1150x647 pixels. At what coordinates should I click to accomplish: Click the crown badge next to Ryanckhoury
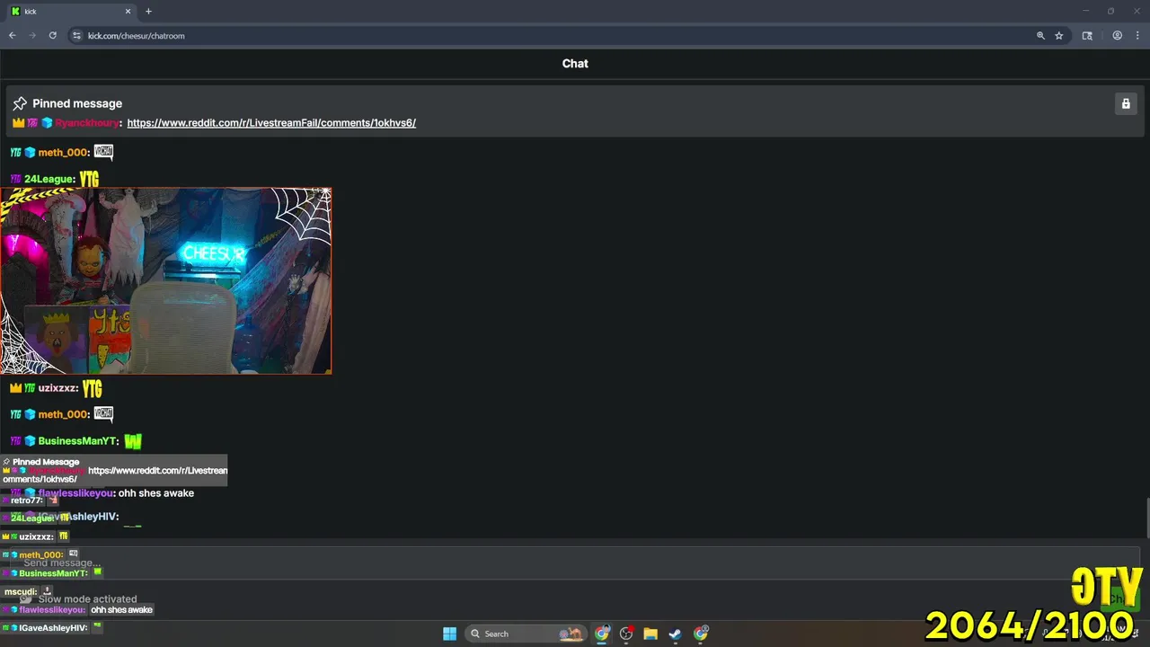(18, 123)
